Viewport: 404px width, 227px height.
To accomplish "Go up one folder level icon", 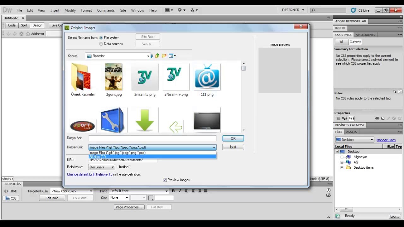I will 157,56.
